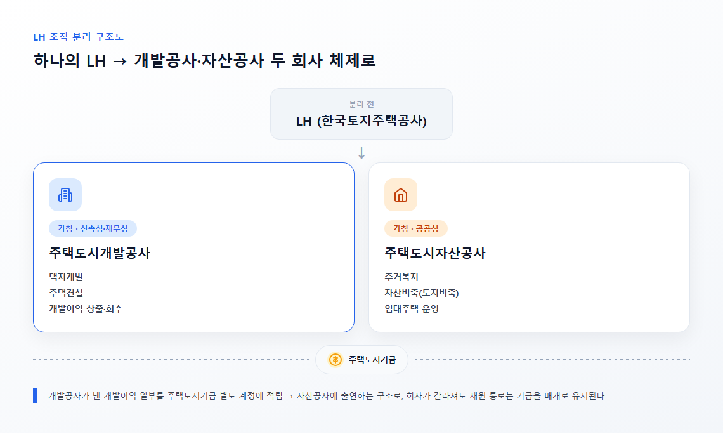Click the 주택건설 line item

pyautogui.click(x=66, y=293)
